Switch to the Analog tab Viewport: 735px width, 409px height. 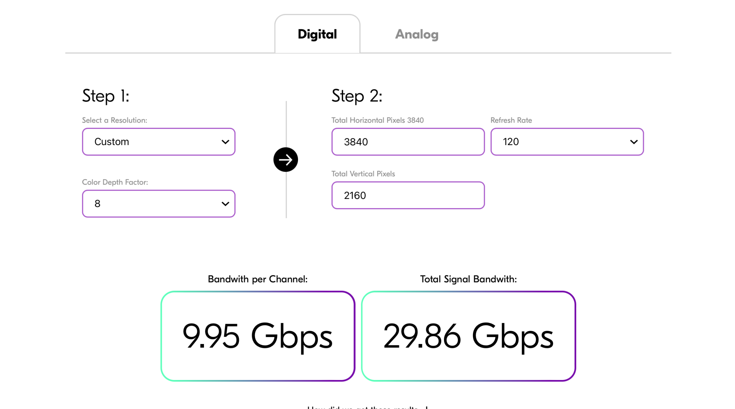[416, 34]
